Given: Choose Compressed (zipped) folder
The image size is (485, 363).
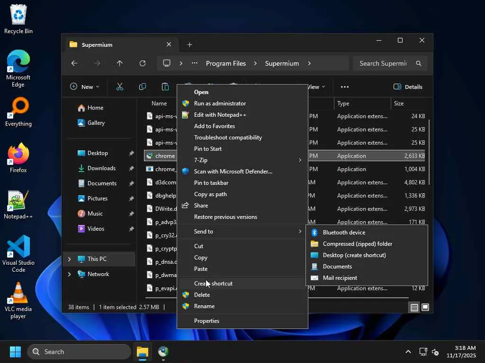Looking at the screenshot, I should pyautogui.click(x=367, y=244).
